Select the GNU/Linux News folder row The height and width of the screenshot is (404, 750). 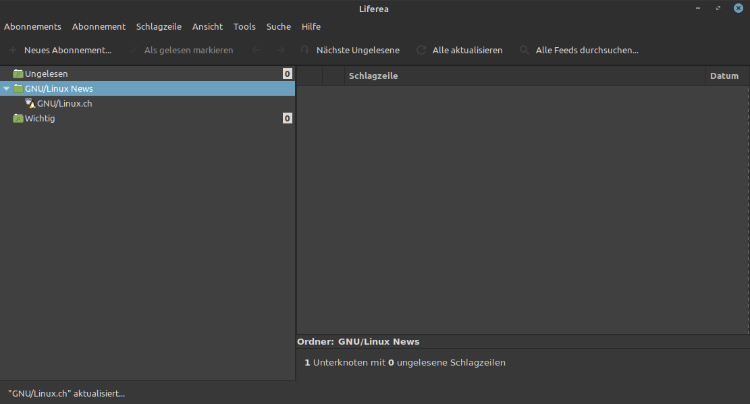click(x=147, y=88)
